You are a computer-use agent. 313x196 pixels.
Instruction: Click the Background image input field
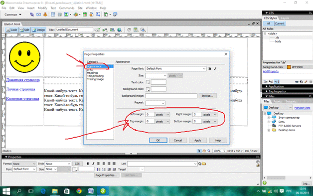[x=171, y=96]
